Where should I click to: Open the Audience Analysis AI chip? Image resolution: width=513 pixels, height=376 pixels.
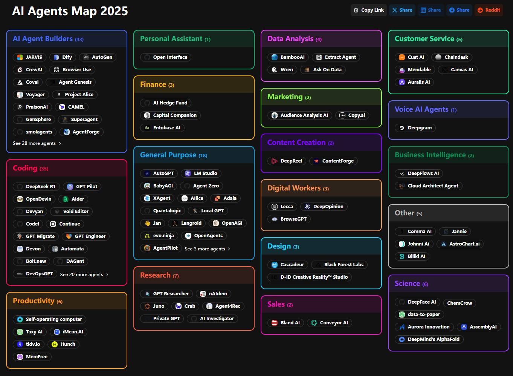[300, 115]
